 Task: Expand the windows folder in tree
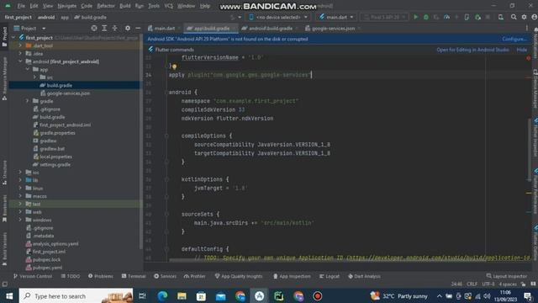[x=20, y=220]
